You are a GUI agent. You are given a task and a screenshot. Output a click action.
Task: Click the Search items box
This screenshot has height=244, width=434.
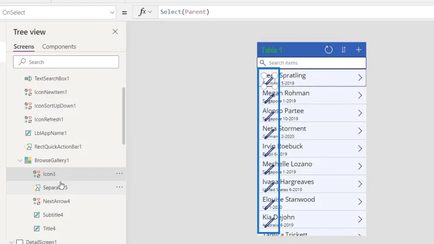pos(311,63)
